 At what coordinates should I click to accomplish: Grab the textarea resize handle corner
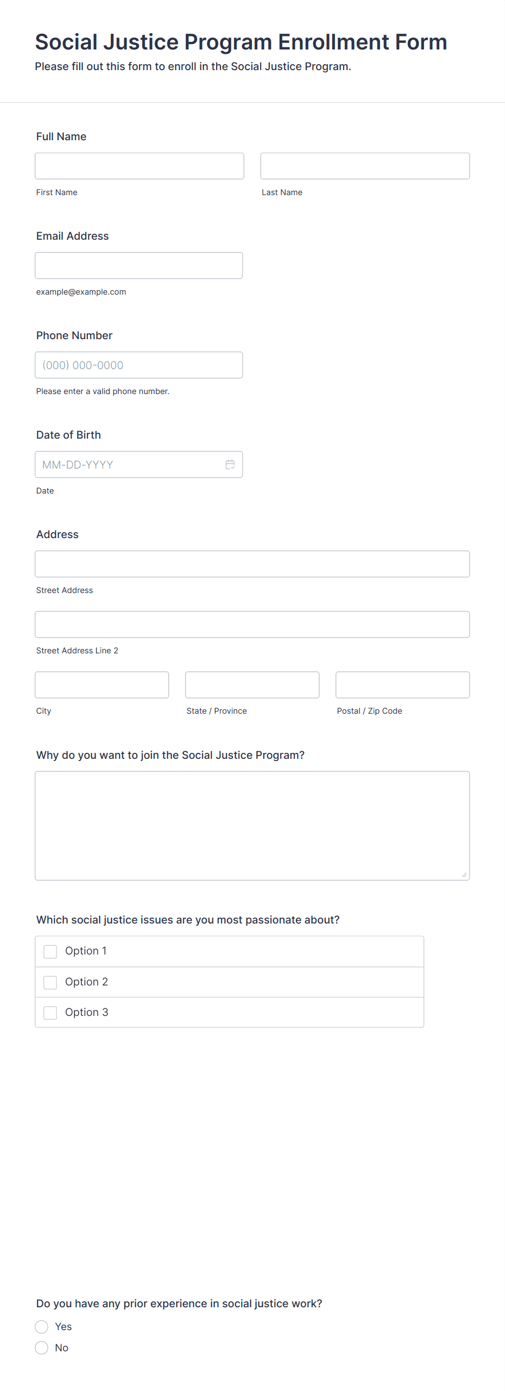[x=464, y=875]
